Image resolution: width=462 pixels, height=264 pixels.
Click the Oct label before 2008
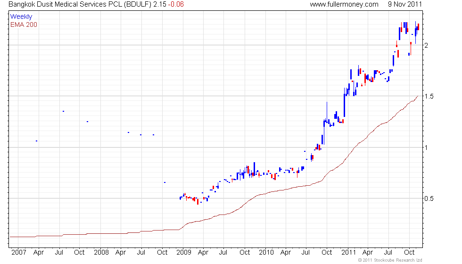click(x=79, y=252)
